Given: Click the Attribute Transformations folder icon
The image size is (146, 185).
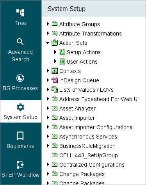Looking at the screenshot, I should pos(55,34).
